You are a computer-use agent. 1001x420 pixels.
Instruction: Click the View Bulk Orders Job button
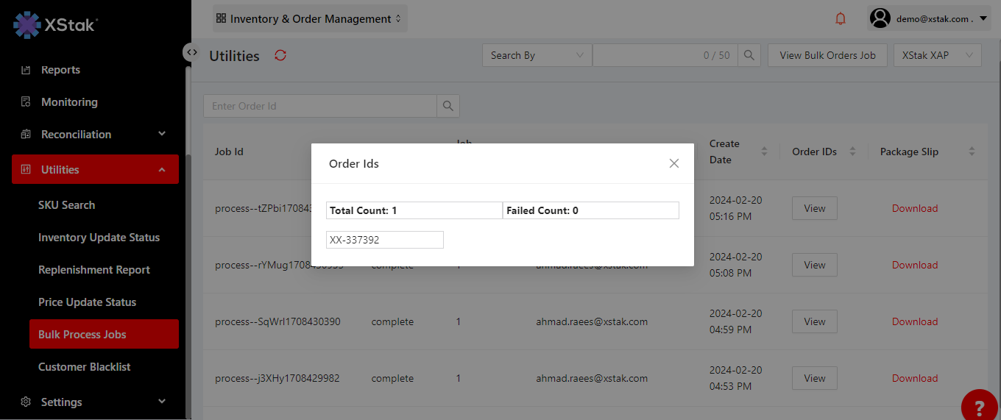827,55
